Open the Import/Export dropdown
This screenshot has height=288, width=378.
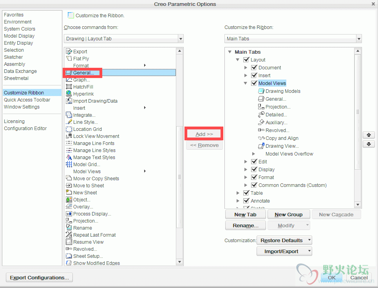click(x=284, y=251)
